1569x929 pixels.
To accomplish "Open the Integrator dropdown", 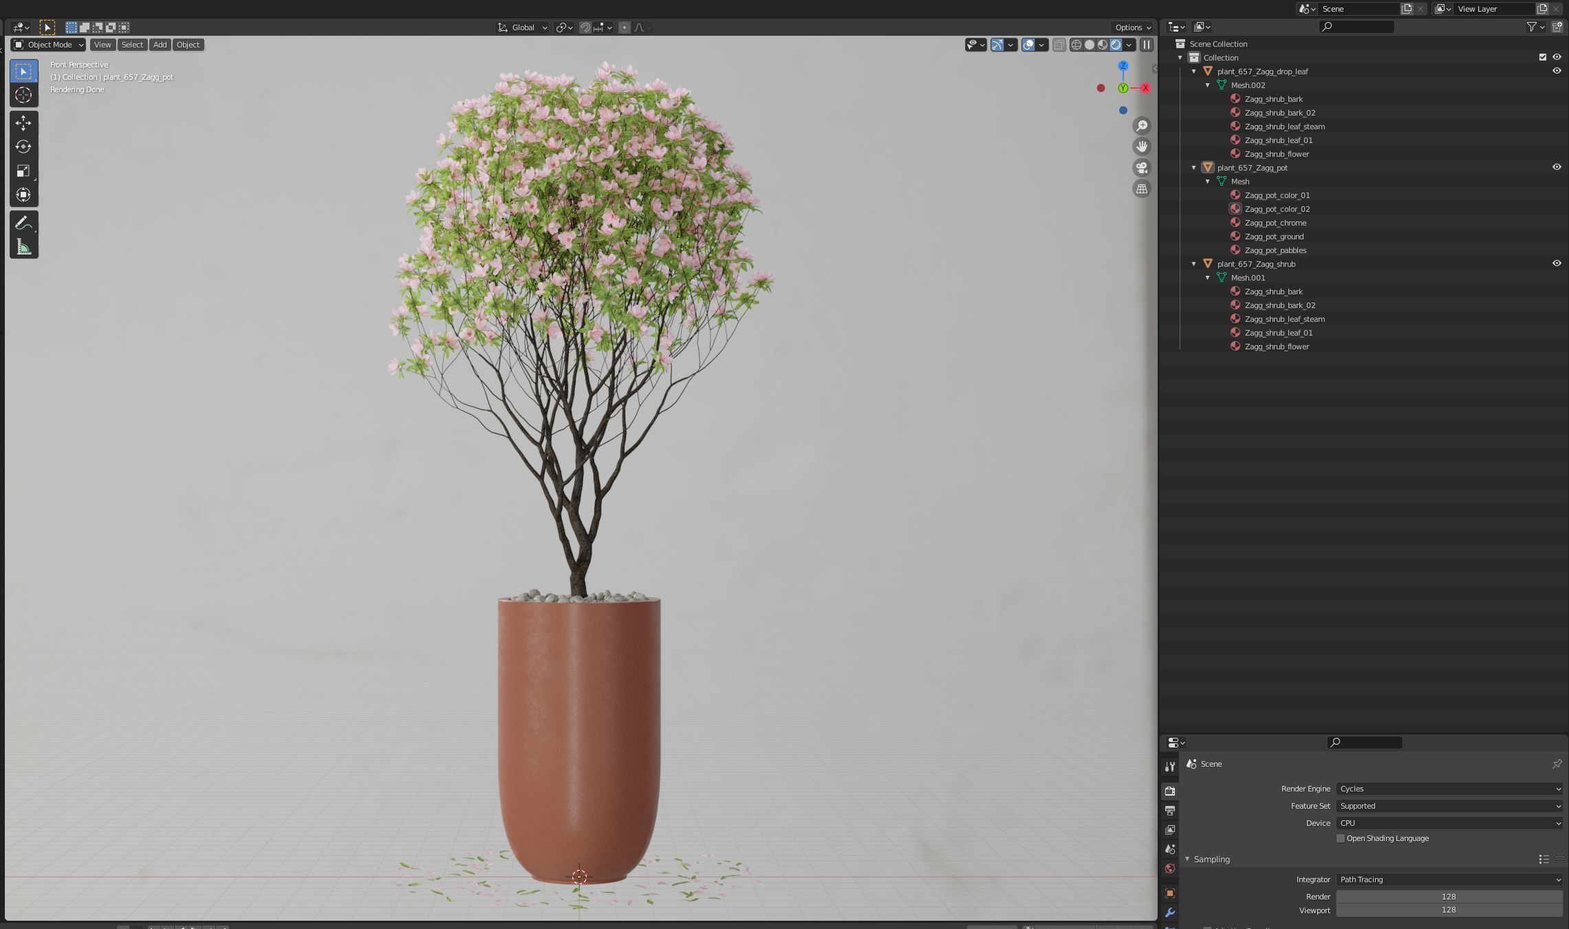I will (x=1449, y=880).
